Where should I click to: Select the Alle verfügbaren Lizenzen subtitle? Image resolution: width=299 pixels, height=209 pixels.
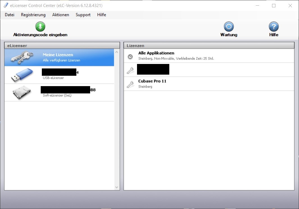pyautogui.click(x=61, y=60)
